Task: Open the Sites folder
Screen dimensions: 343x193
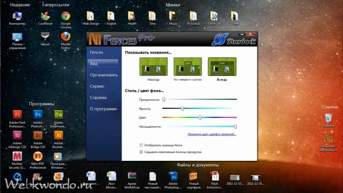Action: 152,18
